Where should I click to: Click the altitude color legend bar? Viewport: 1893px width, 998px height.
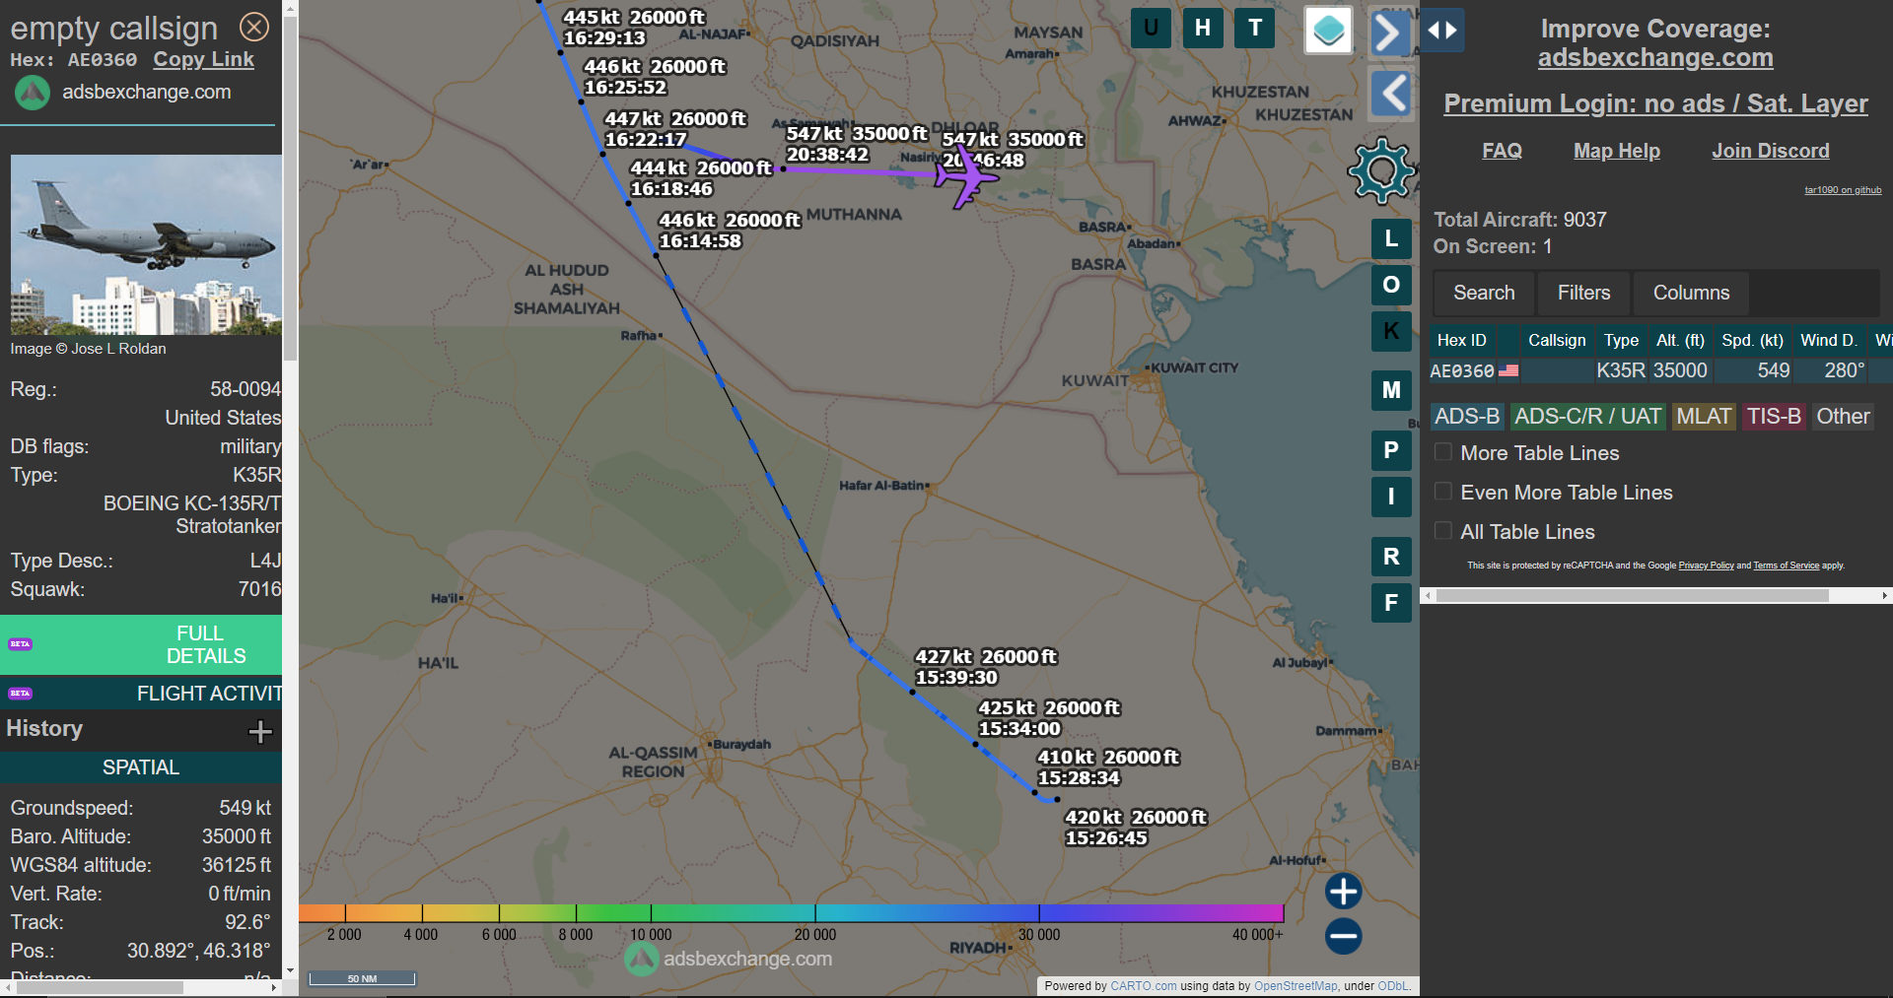(x=791, y=913)
